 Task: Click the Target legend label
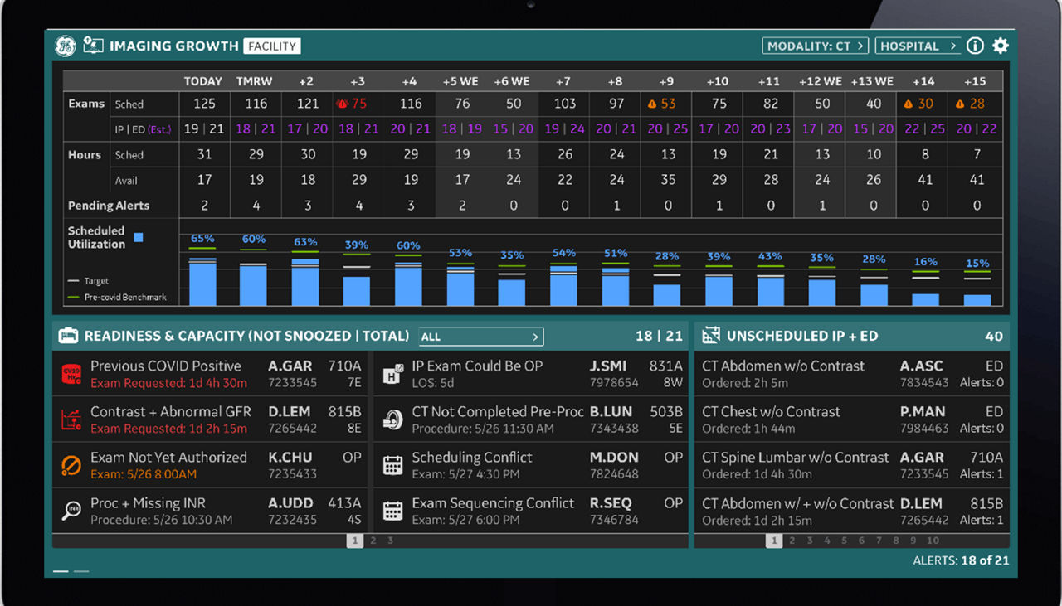pos(96,281)
